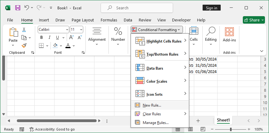
Task: Select New Rule from the menu
Action: coord(152,105)
